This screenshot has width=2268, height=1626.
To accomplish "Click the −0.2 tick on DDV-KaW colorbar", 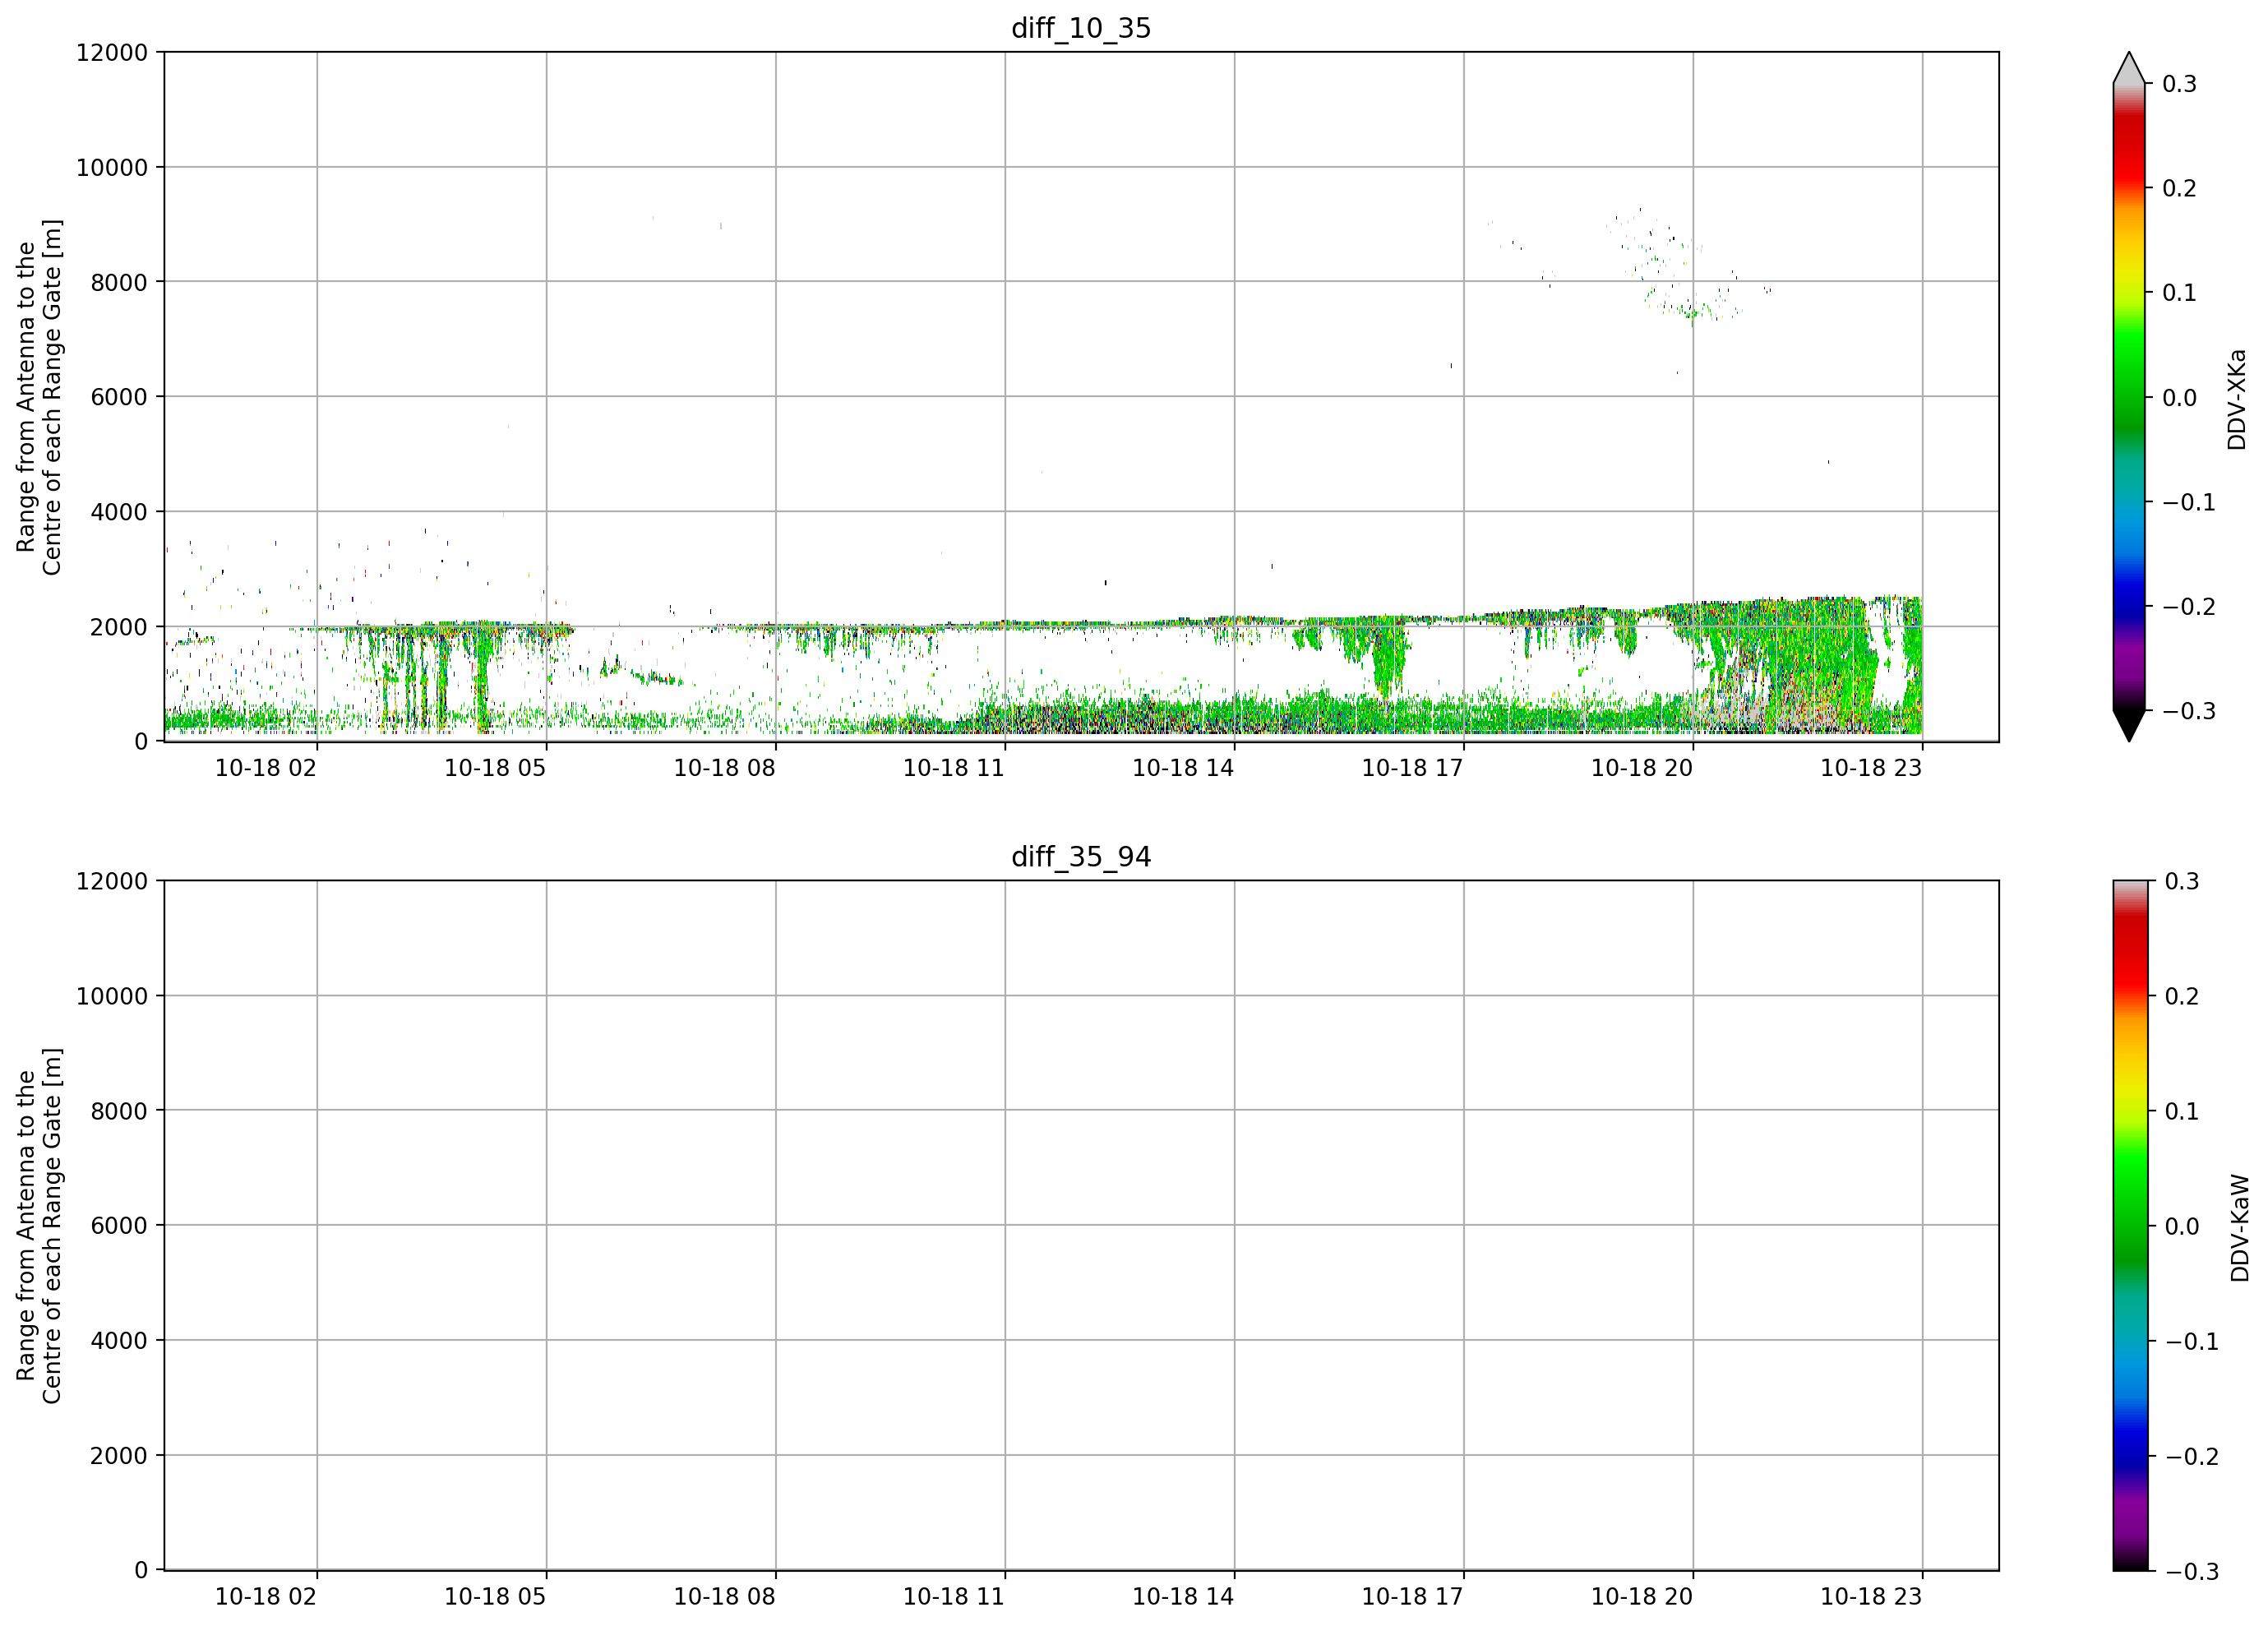I will [2191, 1456].
